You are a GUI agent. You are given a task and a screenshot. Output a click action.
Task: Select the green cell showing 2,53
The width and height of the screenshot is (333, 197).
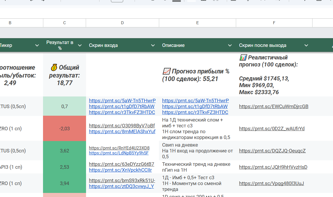click(65, 167)
